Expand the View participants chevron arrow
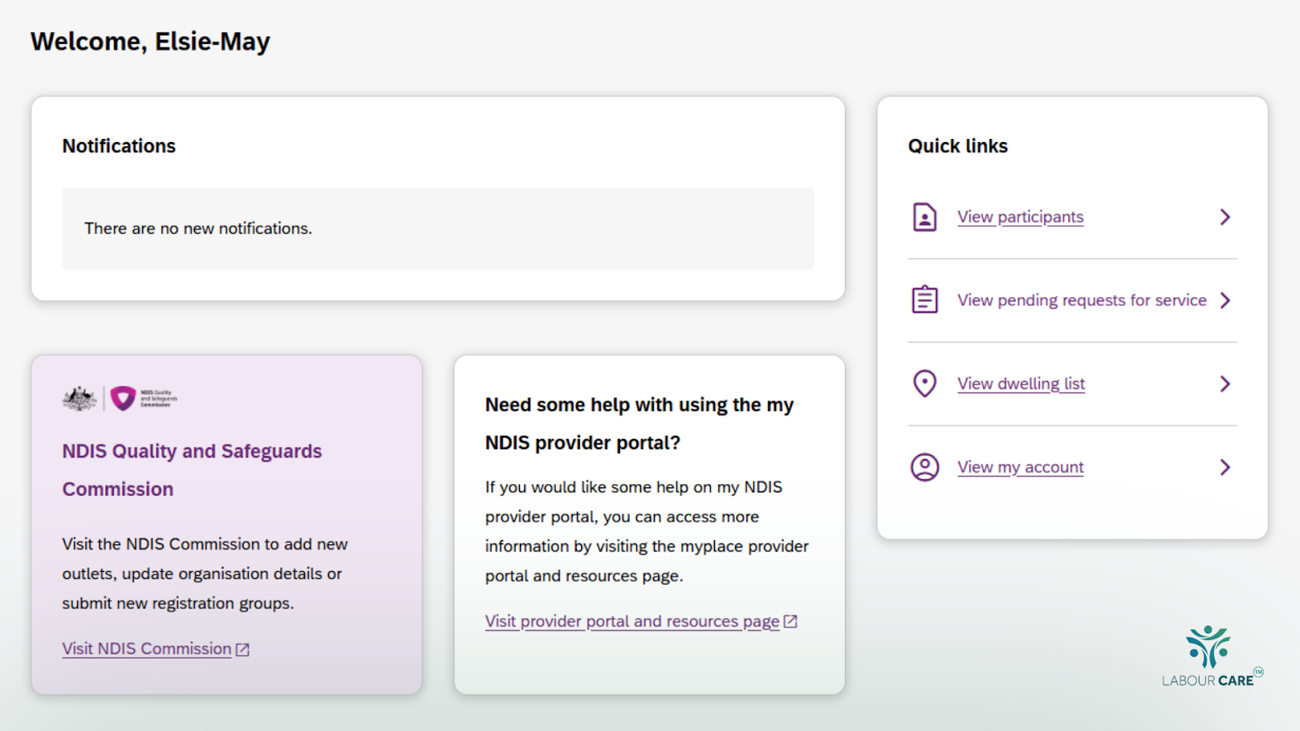The height and width of the screenshot is (731, 1300). [x=1225, y=217]
